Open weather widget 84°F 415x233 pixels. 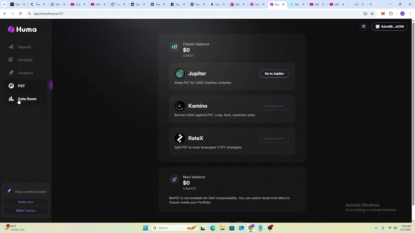click(15, 228)
